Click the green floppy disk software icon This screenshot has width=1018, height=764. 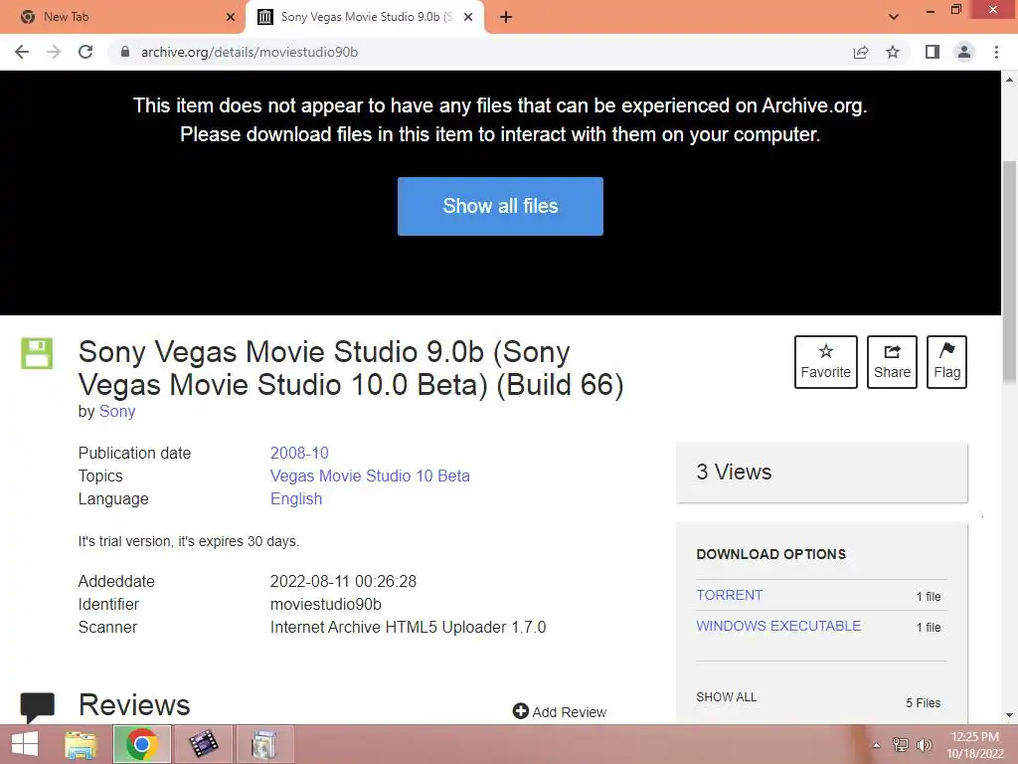37,353
